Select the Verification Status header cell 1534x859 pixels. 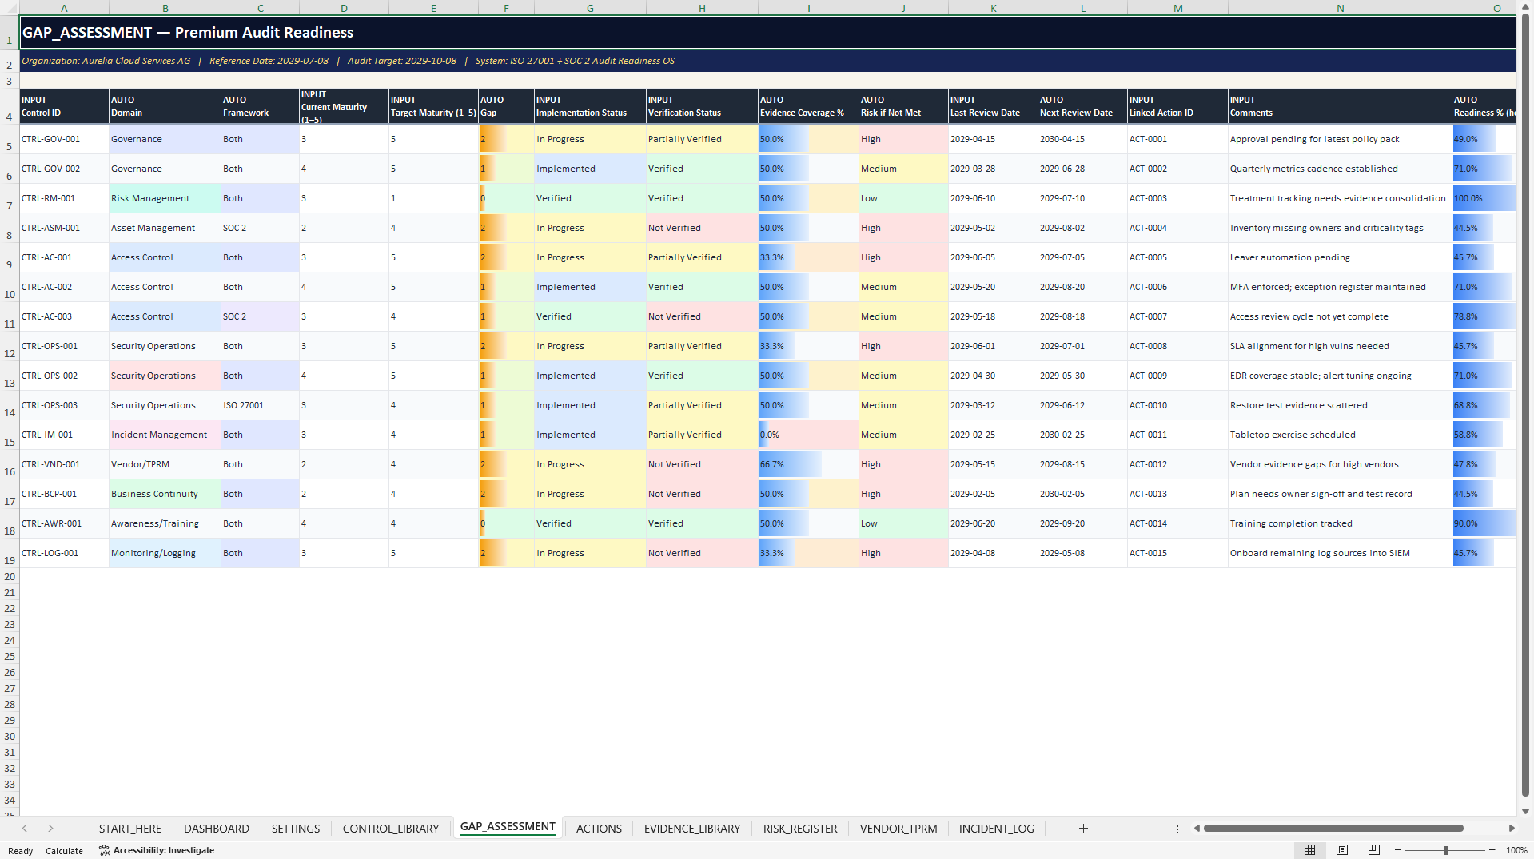coord(702,106)
